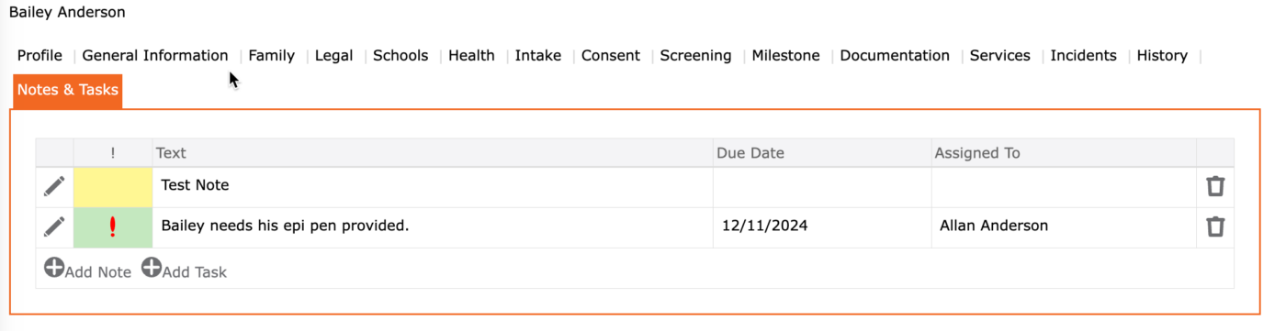The width and height of the screenshot is (1286, 331).
Task: Click the plus icon for Add Task
Action: 151,268
